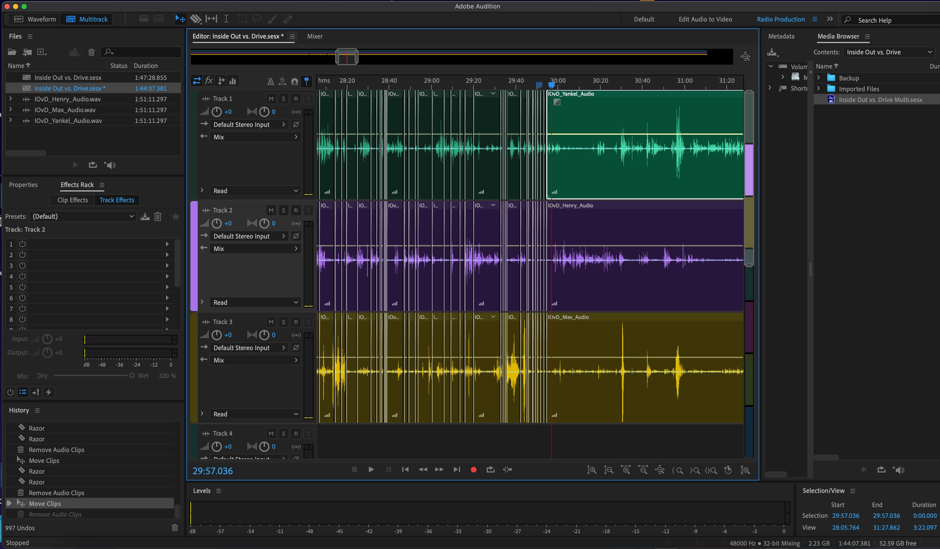This screenshot has width=940, height=549.
Task: Open the effects Presets dropdown
Action: [x=83, y=216]
